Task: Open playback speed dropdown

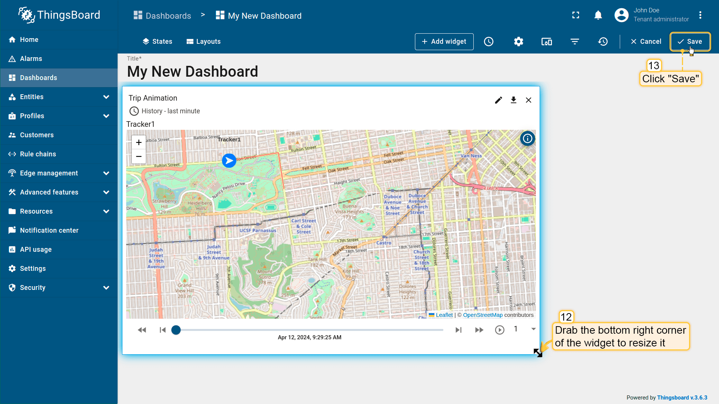Action: click(533, 329)
